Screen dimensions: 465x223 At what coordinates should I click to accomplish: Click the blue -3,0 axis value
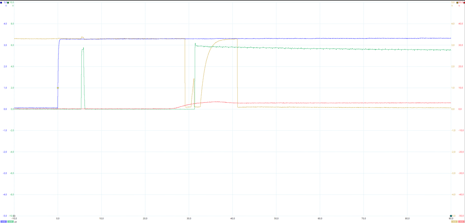[5, 173]
